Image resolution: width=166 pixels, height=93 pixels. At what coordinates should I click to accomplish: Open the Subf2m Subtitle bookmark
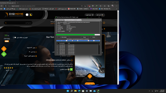click(83, 9)
